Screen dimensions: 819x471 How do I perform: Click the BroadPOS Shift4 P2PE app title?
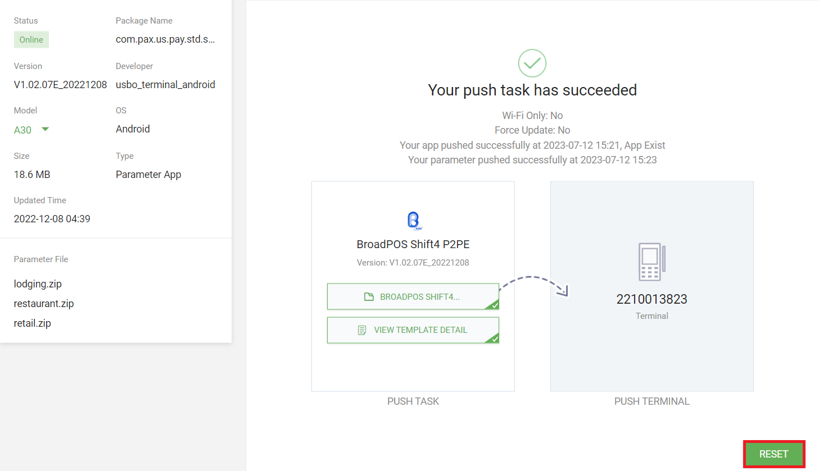(413, 244)
